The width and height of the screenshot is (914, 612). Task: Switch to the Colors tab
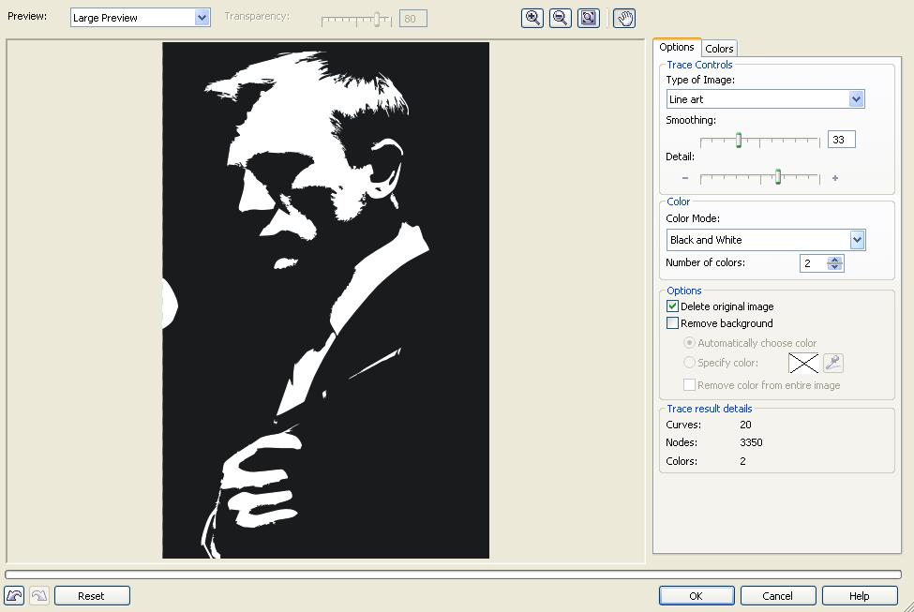[x=719, y=49]
